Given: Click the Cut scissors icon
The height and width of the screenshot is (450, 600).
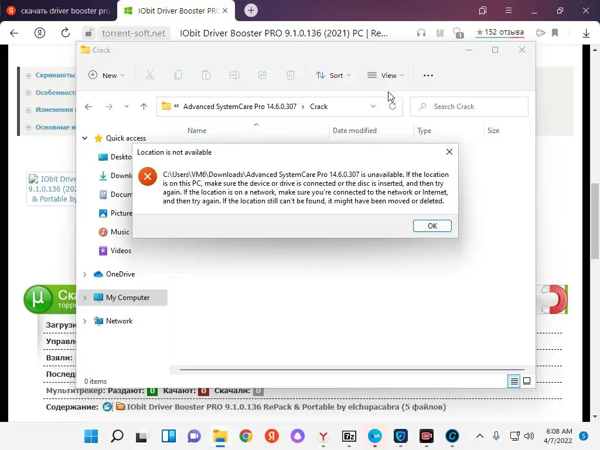Looking at the screenshot, I should click(149, 76).
